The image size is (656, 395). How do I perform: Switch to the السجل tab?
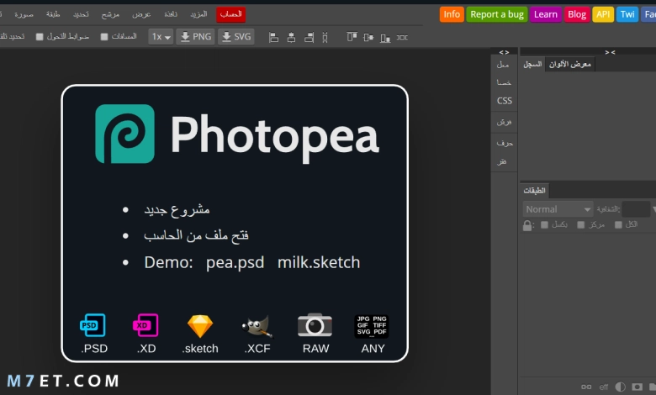tap(532, 65)
